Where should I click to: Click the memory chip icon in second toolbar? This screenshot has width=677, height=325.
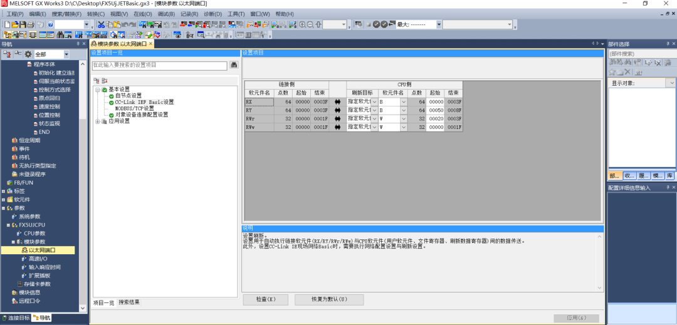[x=33, y=34]
